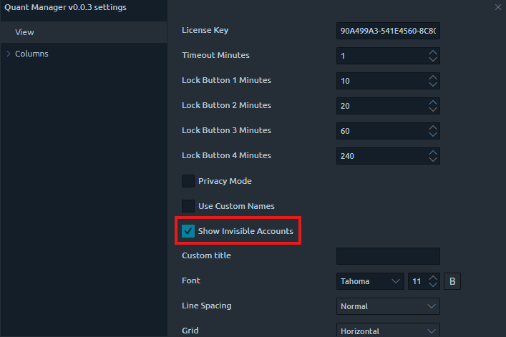Uncheck Show Invisible Accounts
Screen dimensions: 506x337
(x=188, y=231)
